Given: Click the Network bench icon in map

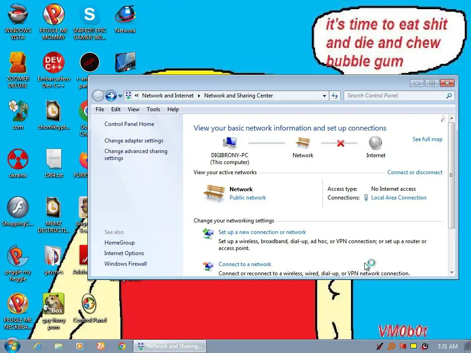Looking at the screenshot, I should (x=303, y=143).
